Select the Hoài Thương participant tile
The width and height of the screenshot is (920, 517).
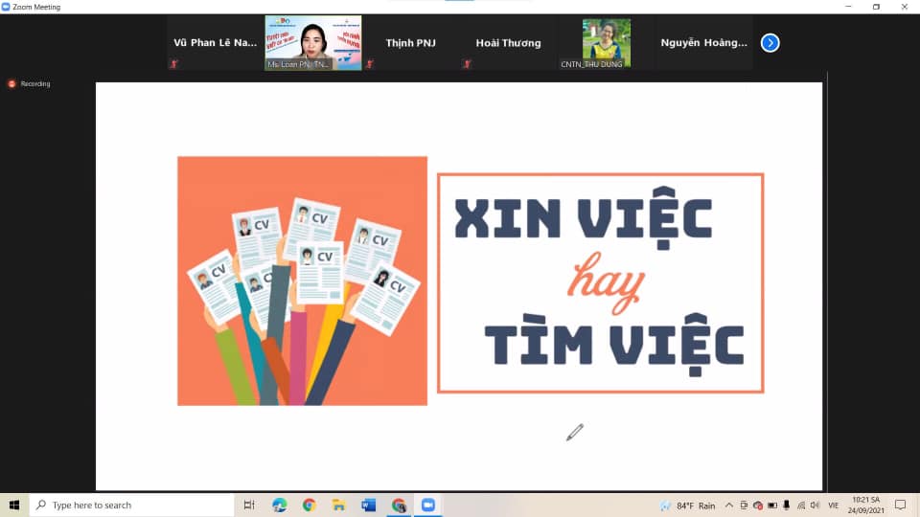pyautogui.click(x=508, y=43)
